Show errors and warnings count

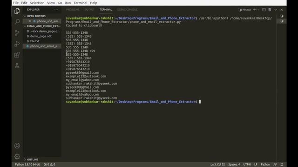tap(49, 164)
